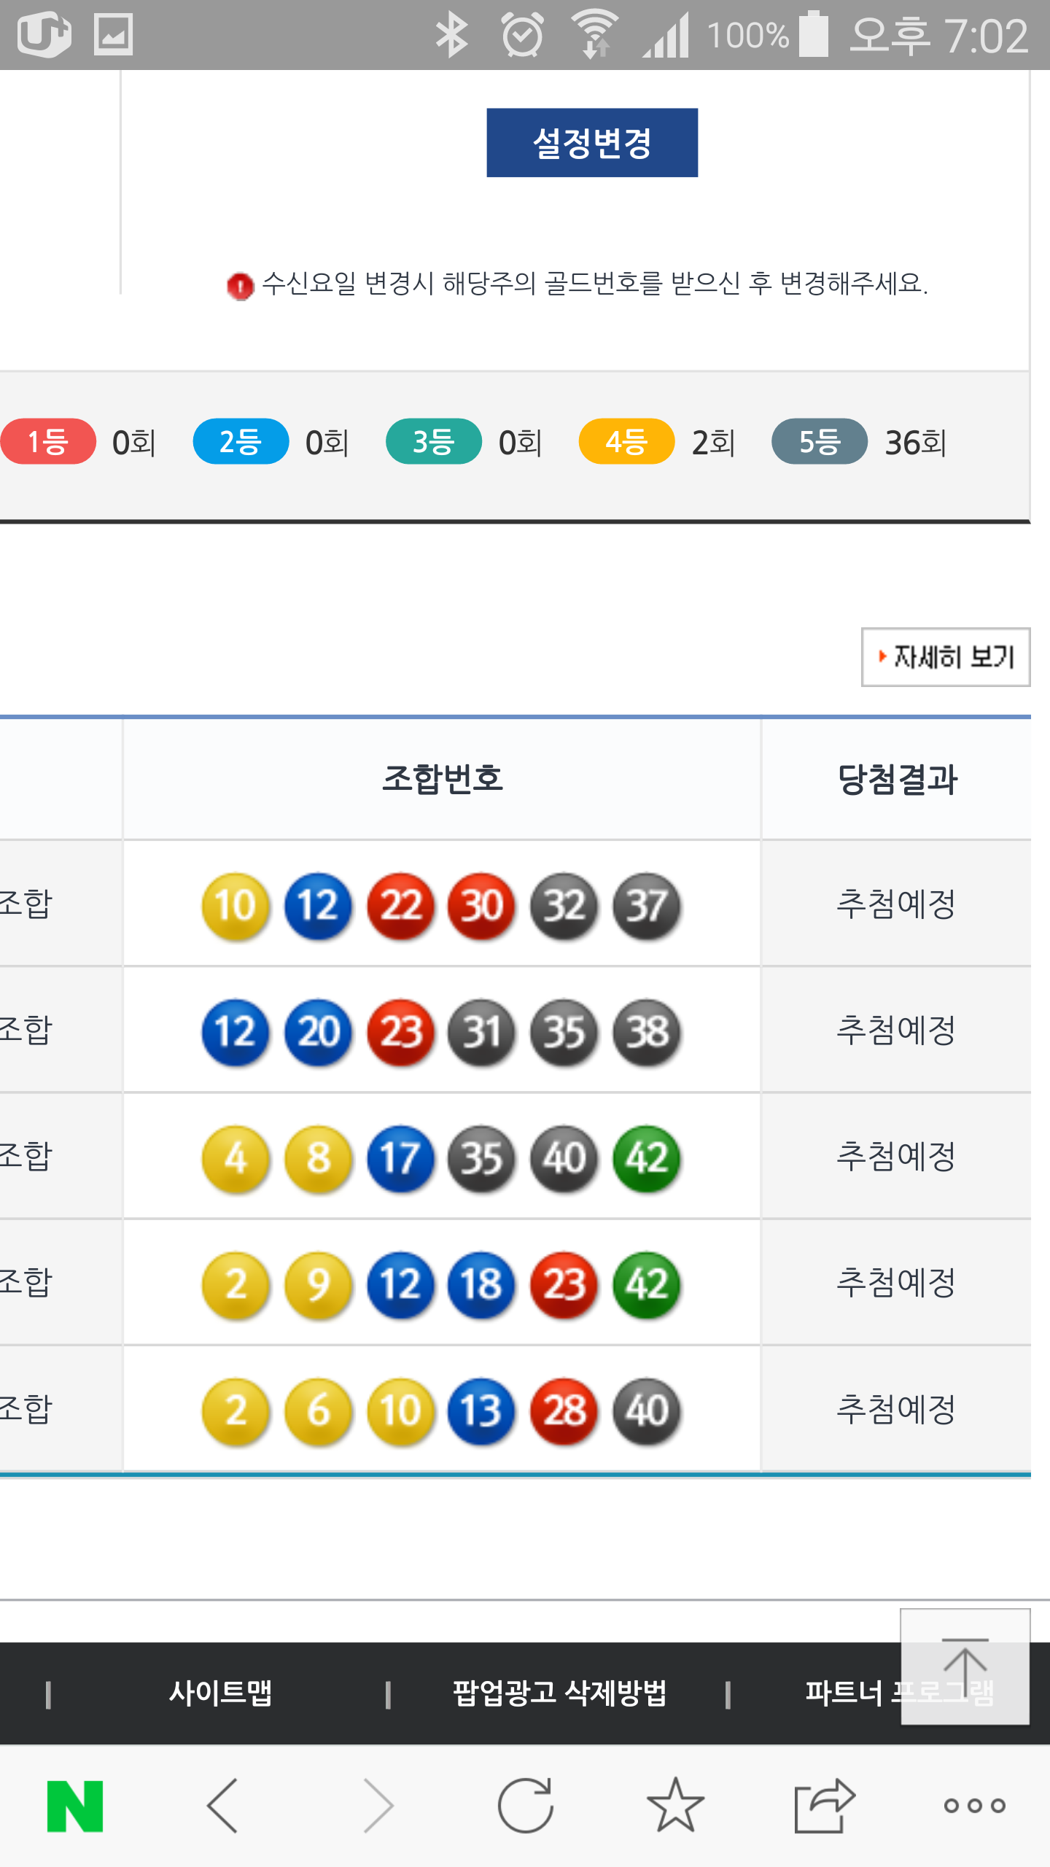Select the gray 5등 rank badge
Viewport: 1050px width, 1867px height.
820,442
